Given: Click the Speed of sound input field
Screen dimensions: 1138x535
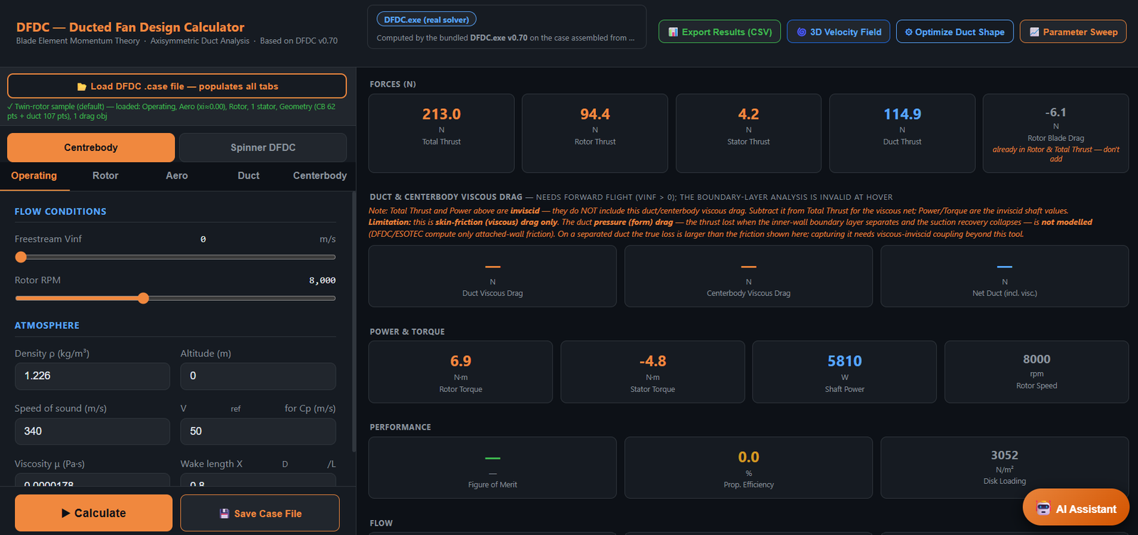Looking at the screenshot, I should pyautogui.click(x=92, y=431).
